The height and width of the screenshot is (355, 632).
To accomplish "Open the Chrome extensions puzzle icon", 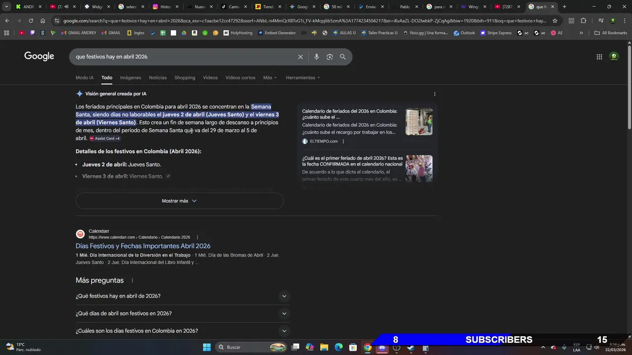I will click(583, 21).
